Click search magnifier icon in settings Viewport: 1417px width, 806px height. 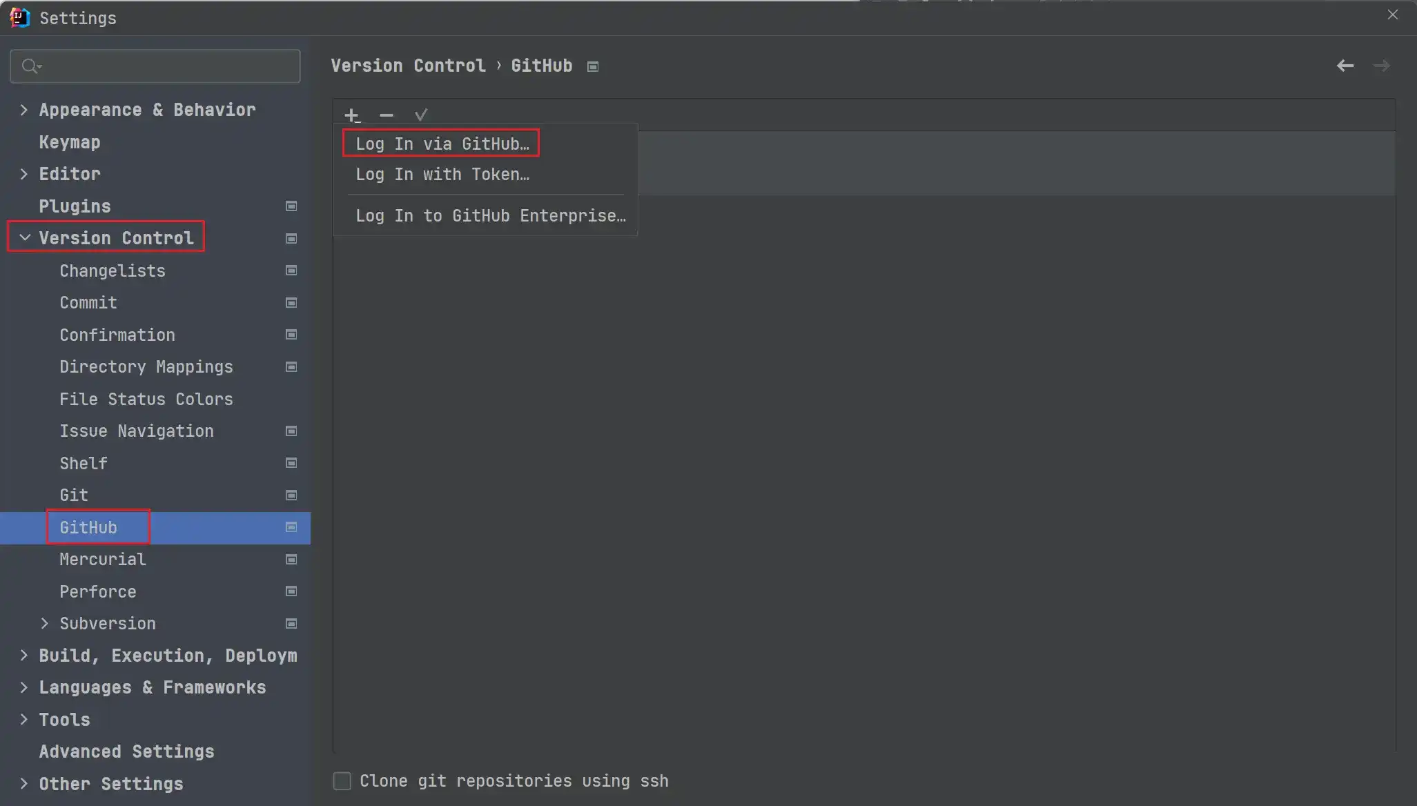click(30, 66)
